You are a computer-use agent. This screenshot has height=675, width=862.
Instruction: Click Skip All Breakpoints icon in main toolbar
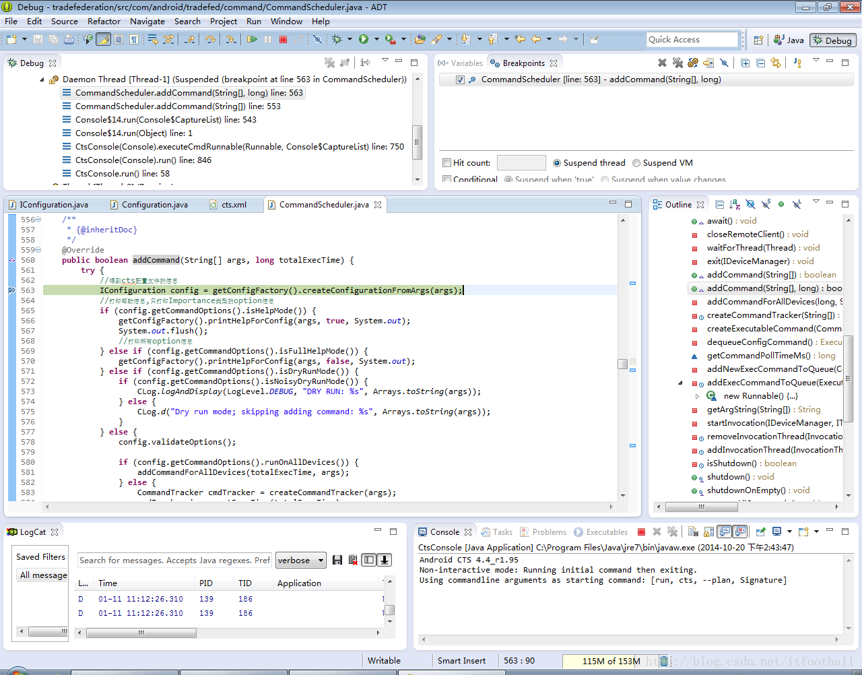coord(317,40)
